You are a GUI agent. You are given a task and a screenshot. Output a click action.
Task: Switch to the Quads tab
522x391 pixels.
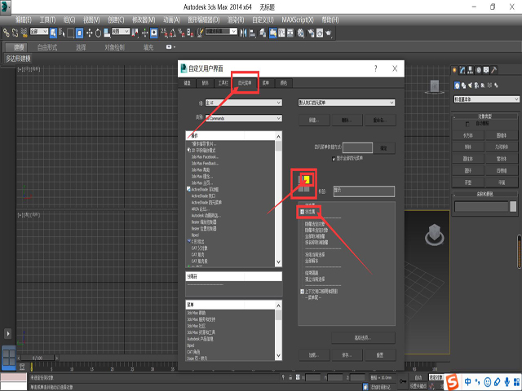[x=246, y=83]
